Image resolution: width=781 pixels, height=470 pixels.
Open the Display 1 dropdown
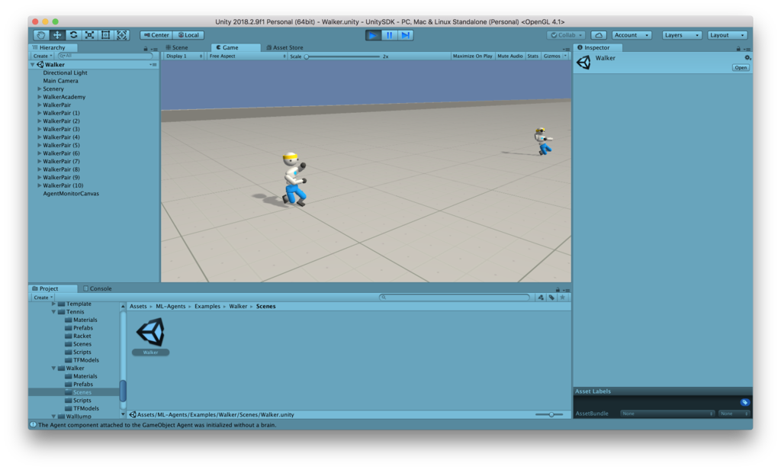(184, 56)
